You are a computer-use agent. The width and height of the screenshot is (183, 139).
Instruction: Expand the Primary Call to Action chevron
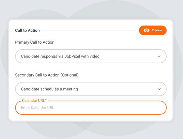coord(159,56)
